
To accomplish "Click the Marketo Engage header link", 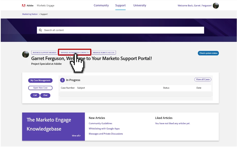I will pos(46,6).
